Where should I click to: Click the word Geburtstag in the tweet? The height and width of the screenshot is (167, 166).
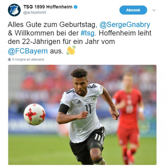point(78,25)
